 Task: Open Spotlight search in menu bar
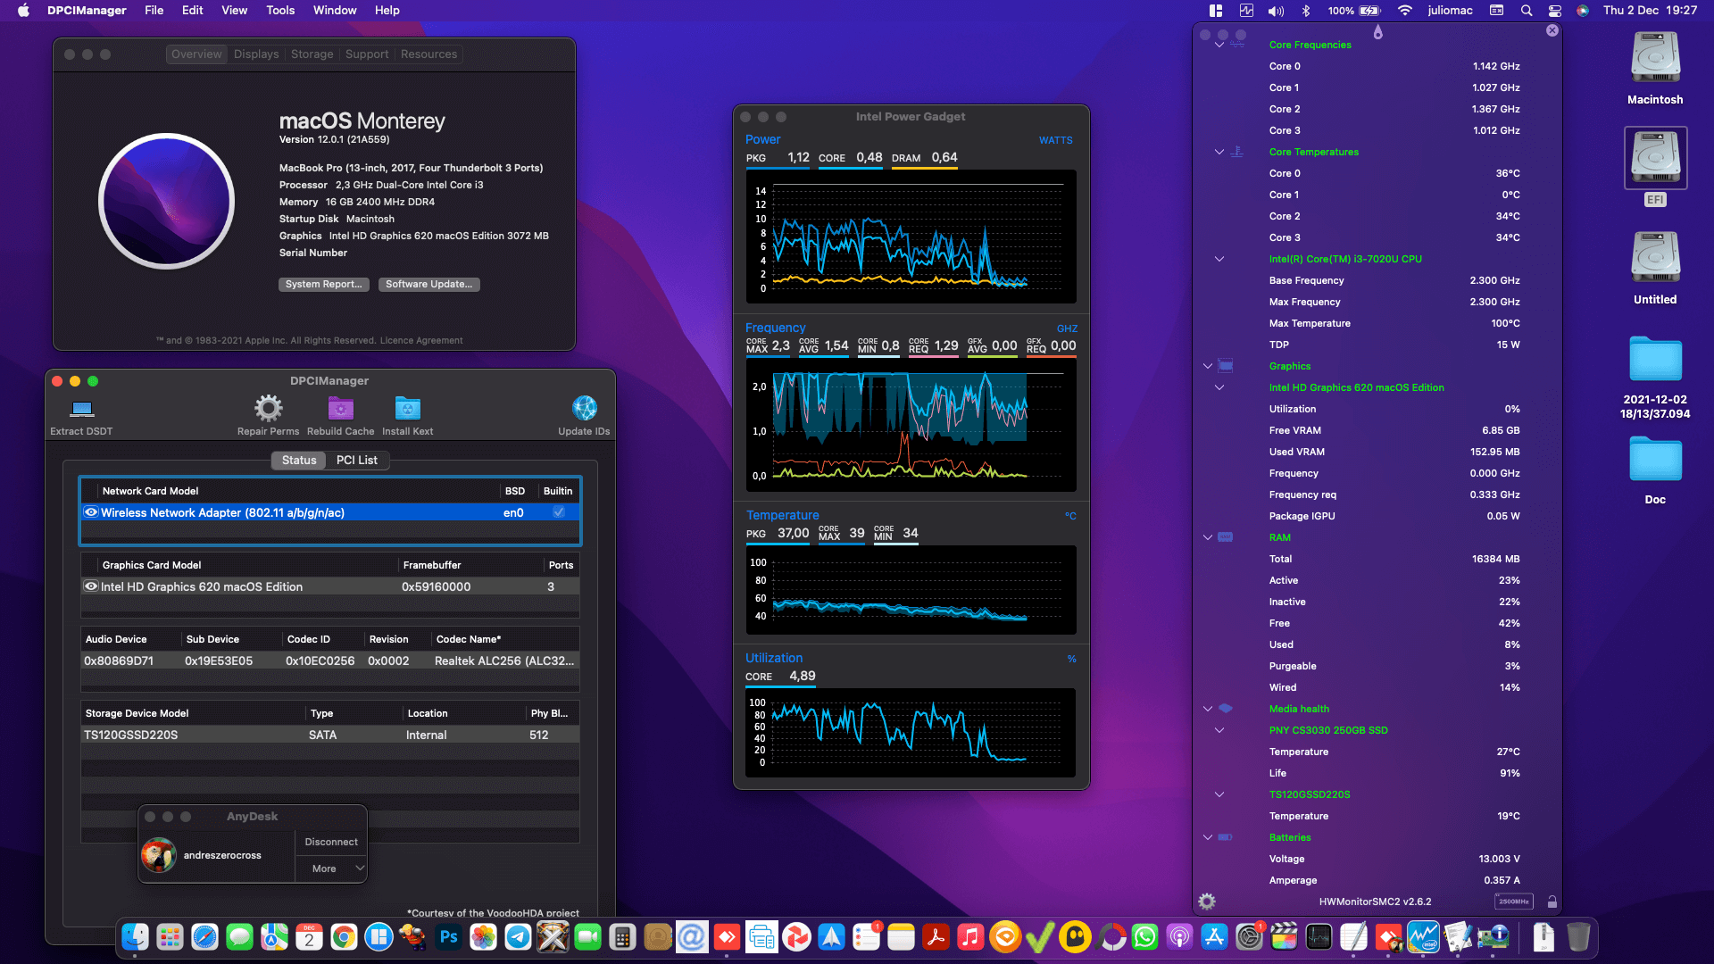1527,11
